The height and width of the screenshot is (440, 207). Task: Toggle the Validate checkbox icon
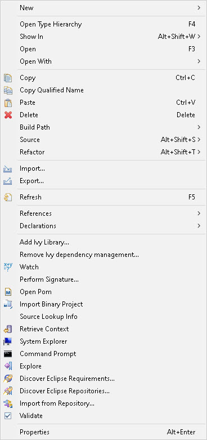point(8,416)
